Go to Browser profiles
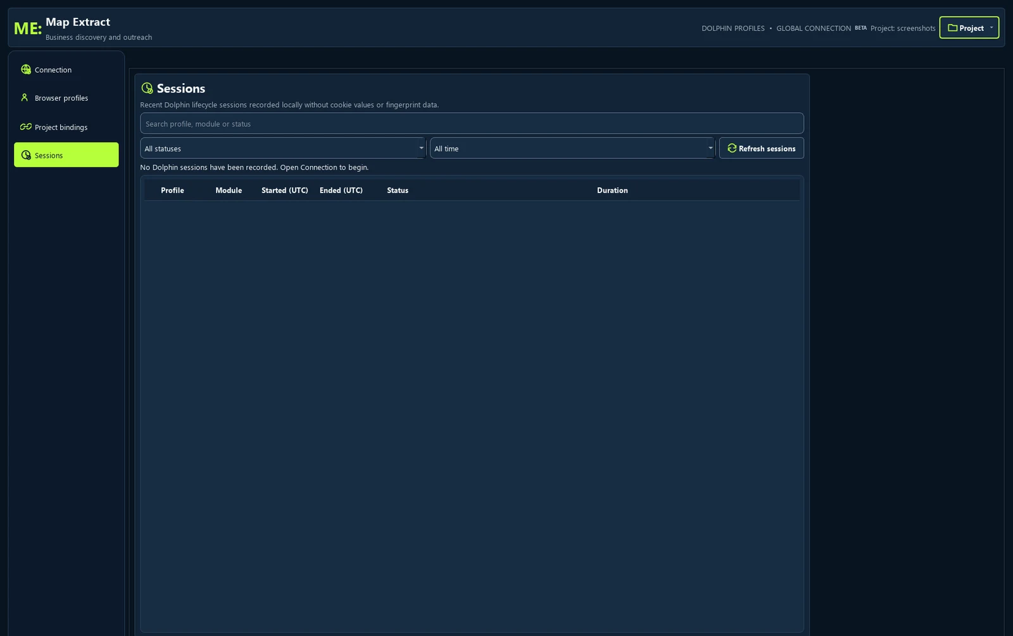Image resolution: width=1013 pixels, height=636 pixels. (66, 98)
